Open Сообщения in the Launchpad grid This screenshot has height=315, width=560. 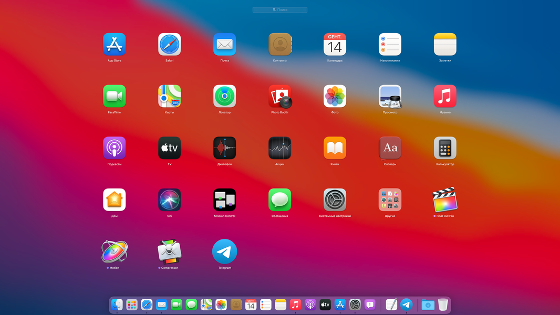pos(279,199)
